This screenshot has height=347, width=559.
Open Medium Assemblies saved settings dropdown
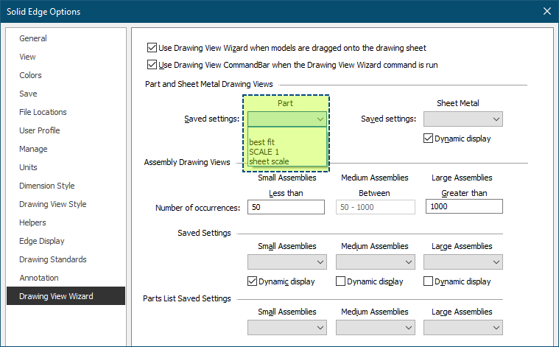(x=376, y=262)
